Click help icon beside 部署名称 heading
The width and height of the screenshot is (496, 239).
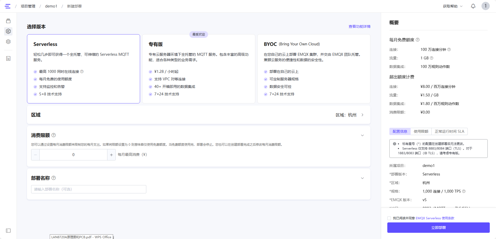click(54, 178)
